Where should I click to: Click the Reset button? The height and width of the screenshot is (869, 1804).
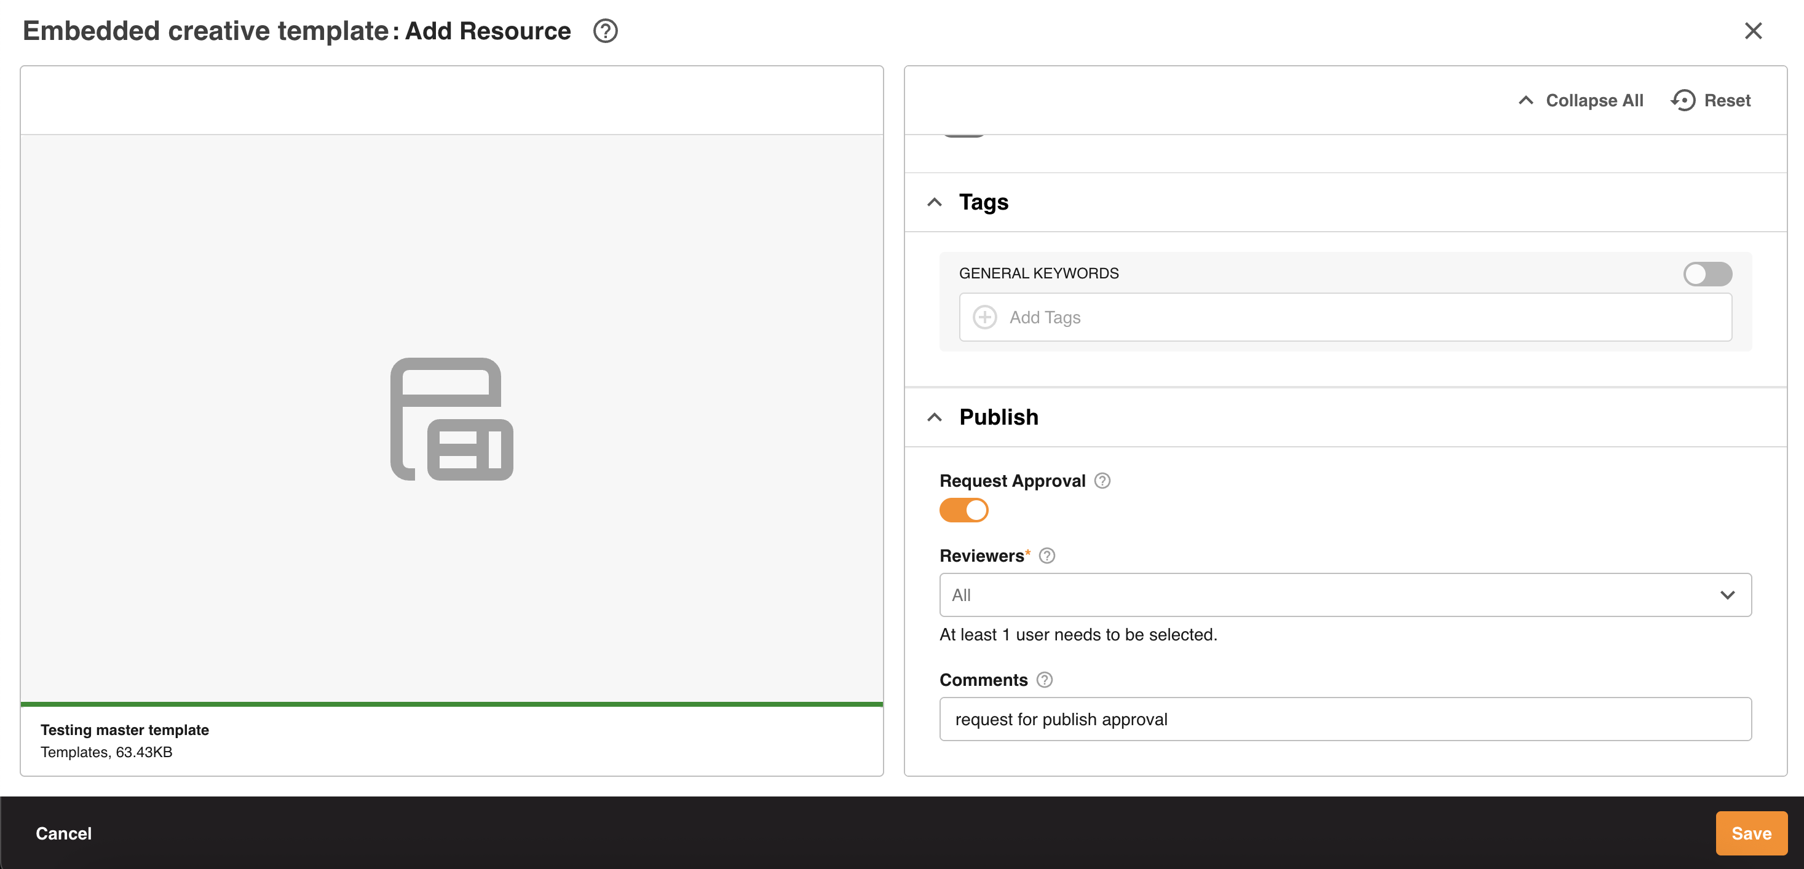[x=1727, y=100]
